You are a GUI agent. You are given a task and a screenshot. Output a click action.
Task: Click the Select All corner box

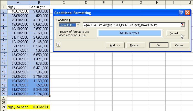pos(4,3)
